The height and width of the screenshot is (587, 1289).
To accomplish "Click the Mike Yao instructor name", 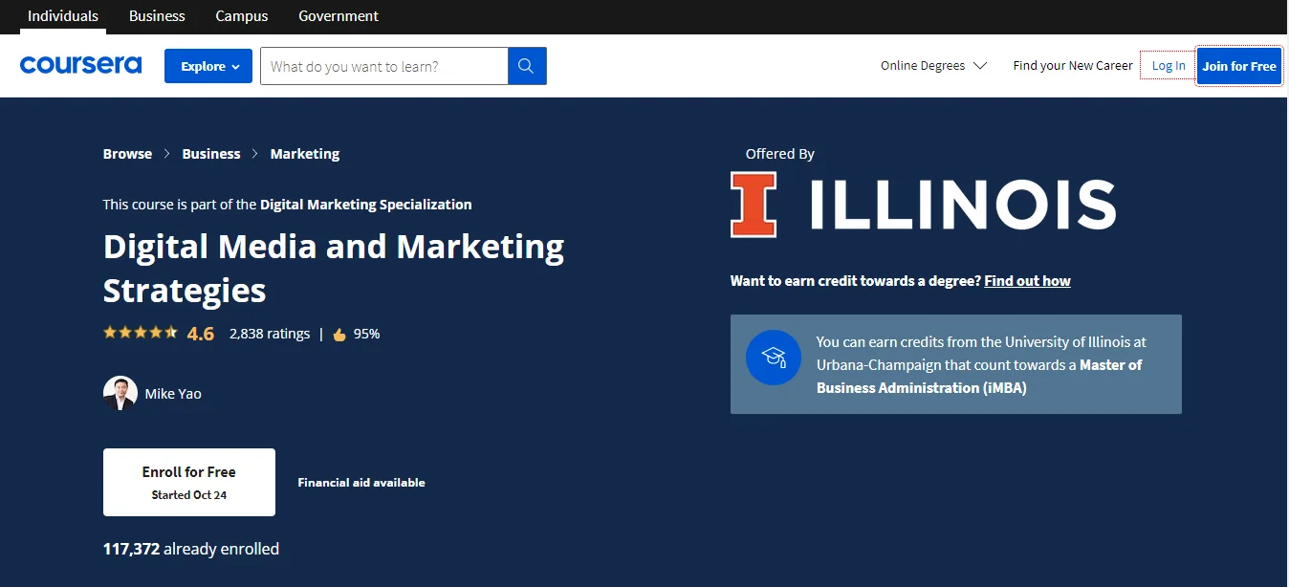I will pyautogui.click(x=173, y=394).
